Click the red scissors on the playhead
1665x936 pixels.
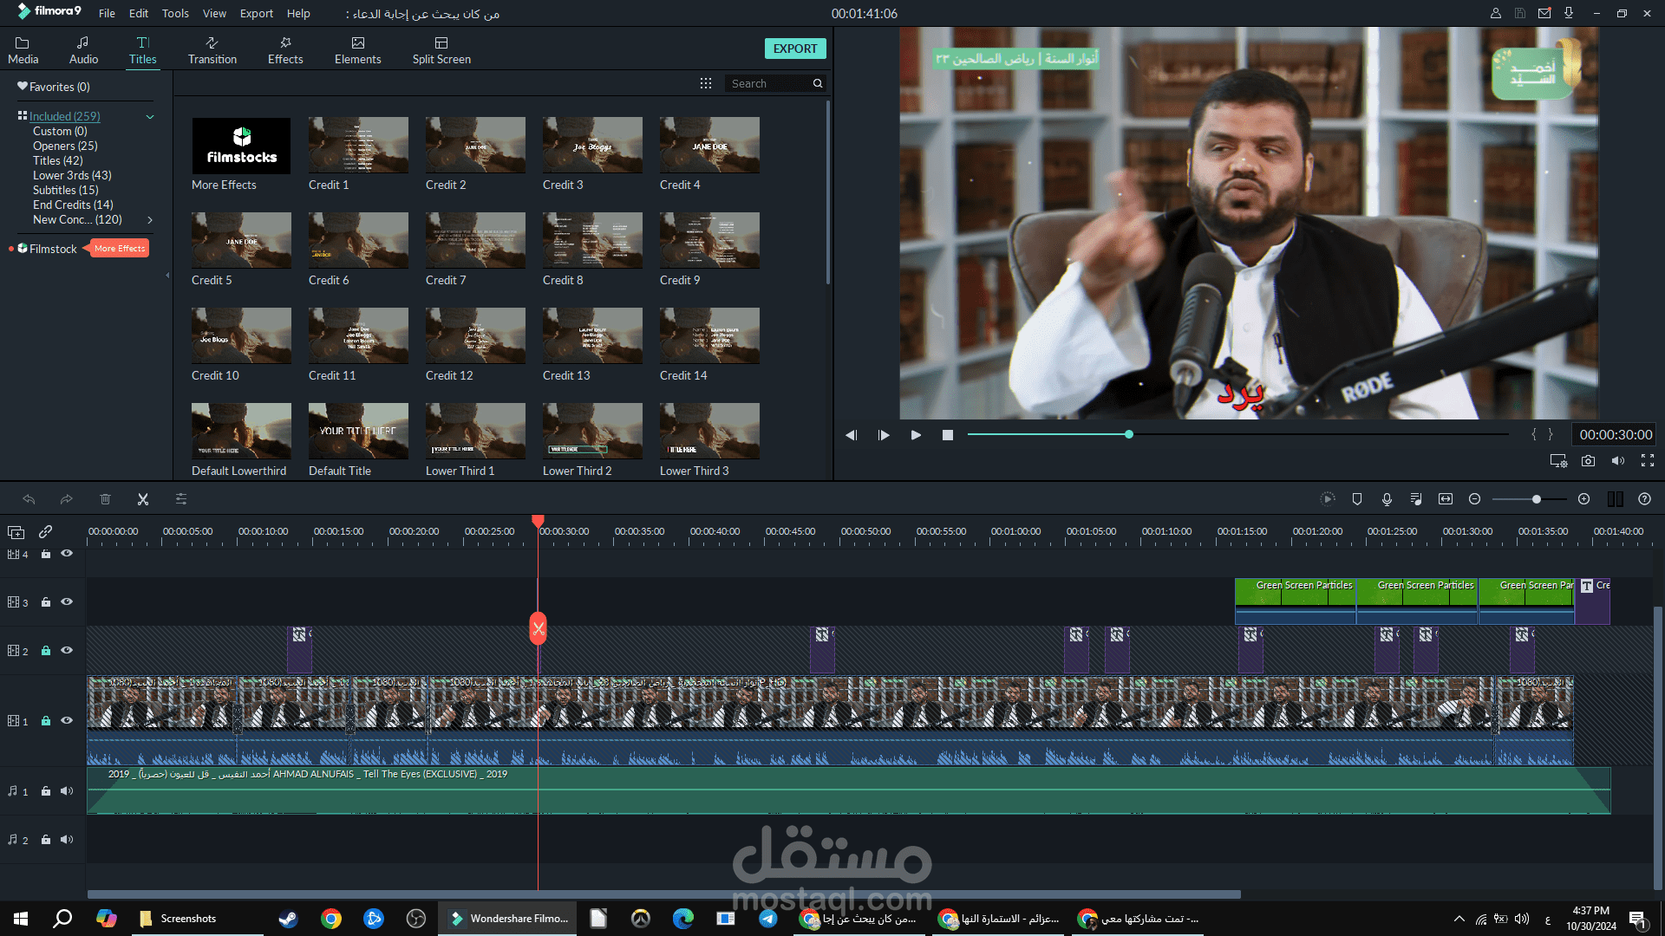539,628
